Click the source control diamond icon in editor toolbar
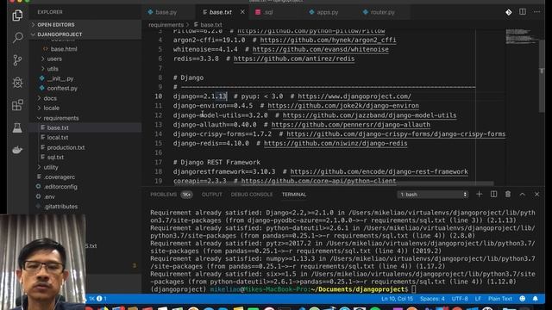Image resolution: width=552 pixels, height=310 pixels. coord(508,12)
